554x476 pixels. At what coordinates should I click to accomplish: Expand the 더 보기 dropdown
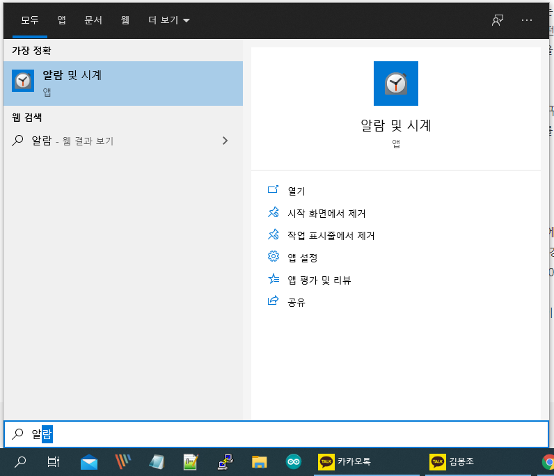169,20
